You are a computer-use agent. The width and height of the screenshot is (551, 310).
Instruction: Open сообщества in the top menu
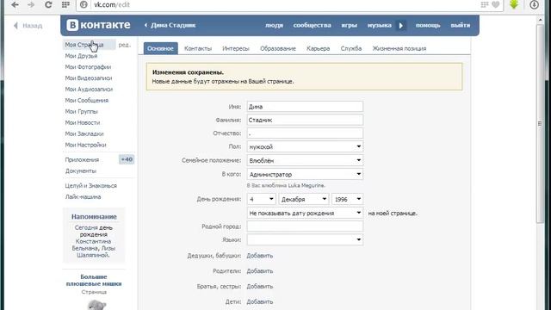coord(312,25)
